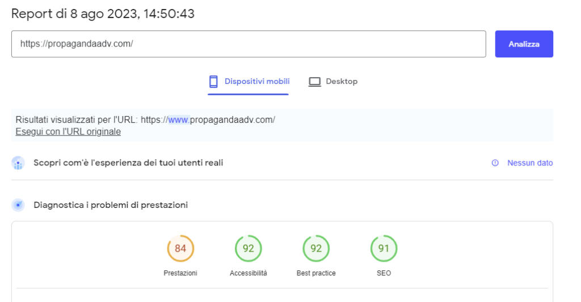
Task: Select the Prestazioni score gauge 84
Action: [x=180, y=248]
